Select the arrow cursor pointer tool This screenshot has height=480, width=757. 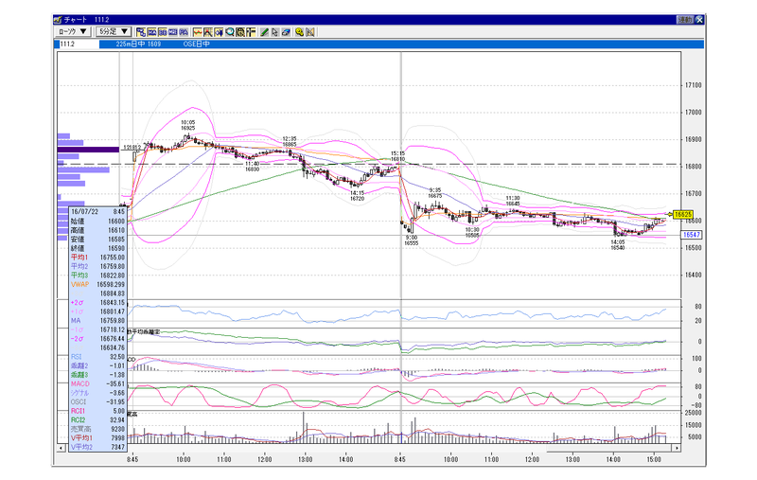274,32
